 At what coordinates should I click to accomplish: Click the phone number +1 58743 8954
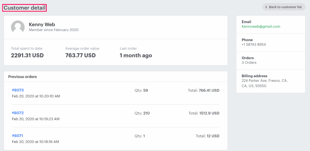click(x=254, y=44)
